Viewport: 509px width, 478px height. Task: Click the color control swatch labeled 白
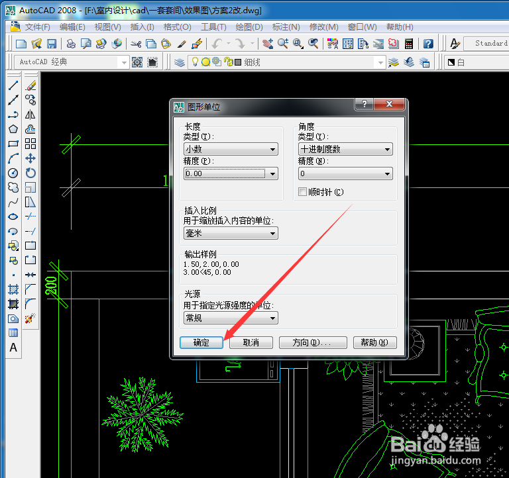(x=451, y=62)
